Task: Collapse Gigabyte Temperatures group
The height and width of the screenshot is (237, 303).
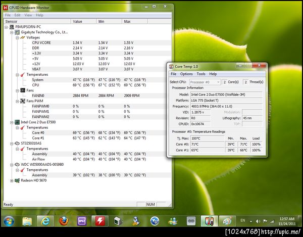Action: (17, 75)
